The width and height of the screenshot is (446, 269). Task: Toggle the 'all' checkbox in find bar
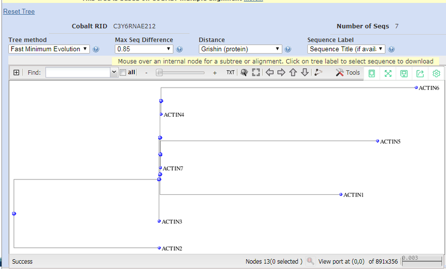(x=123, y=73)
